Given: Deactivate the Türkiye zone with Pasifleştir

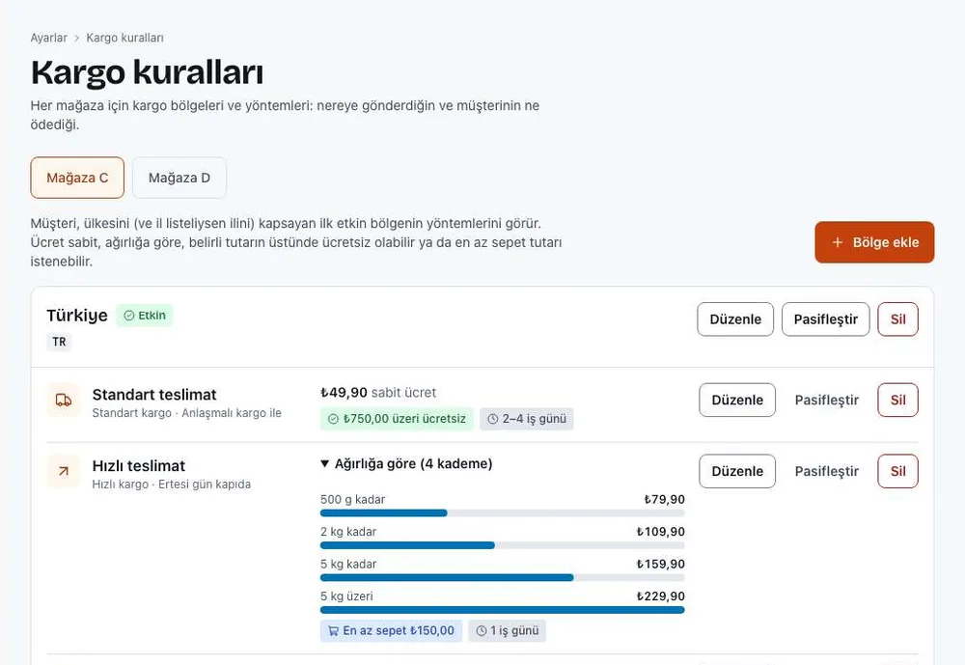Looking at the screenshot, I should 825,319.
